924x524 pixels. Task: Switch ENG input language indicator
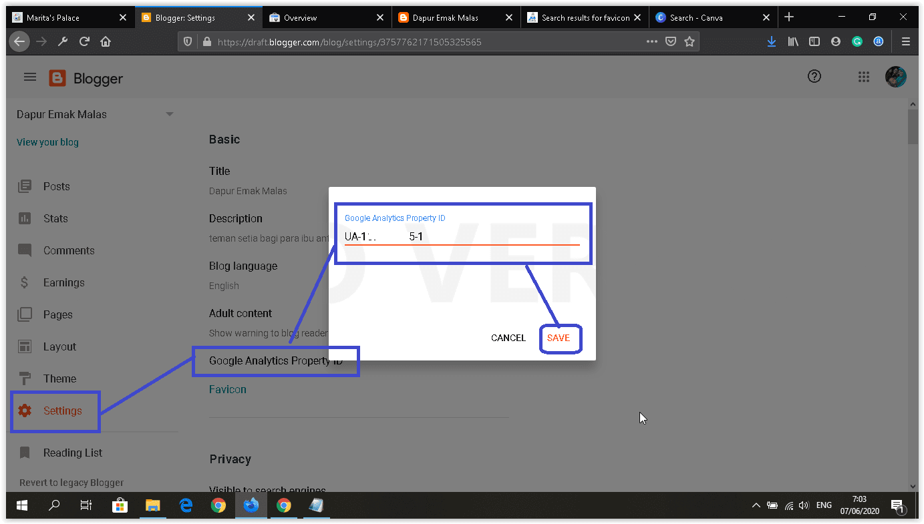tap(824, 505)
